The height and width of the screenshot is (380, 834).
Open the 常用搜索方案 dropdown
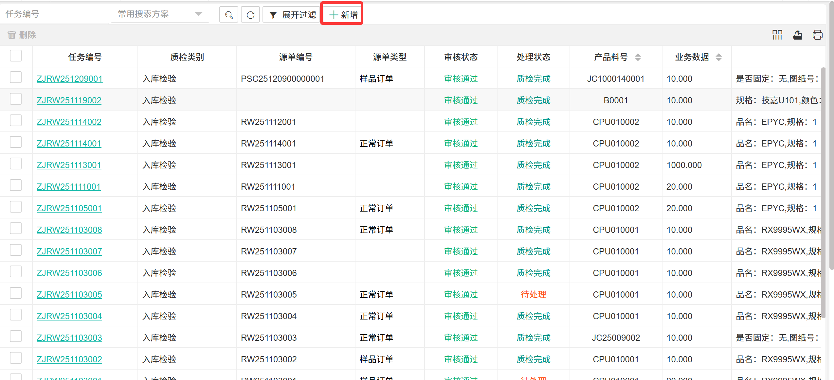pyautogui.click(x=160, y=14)
